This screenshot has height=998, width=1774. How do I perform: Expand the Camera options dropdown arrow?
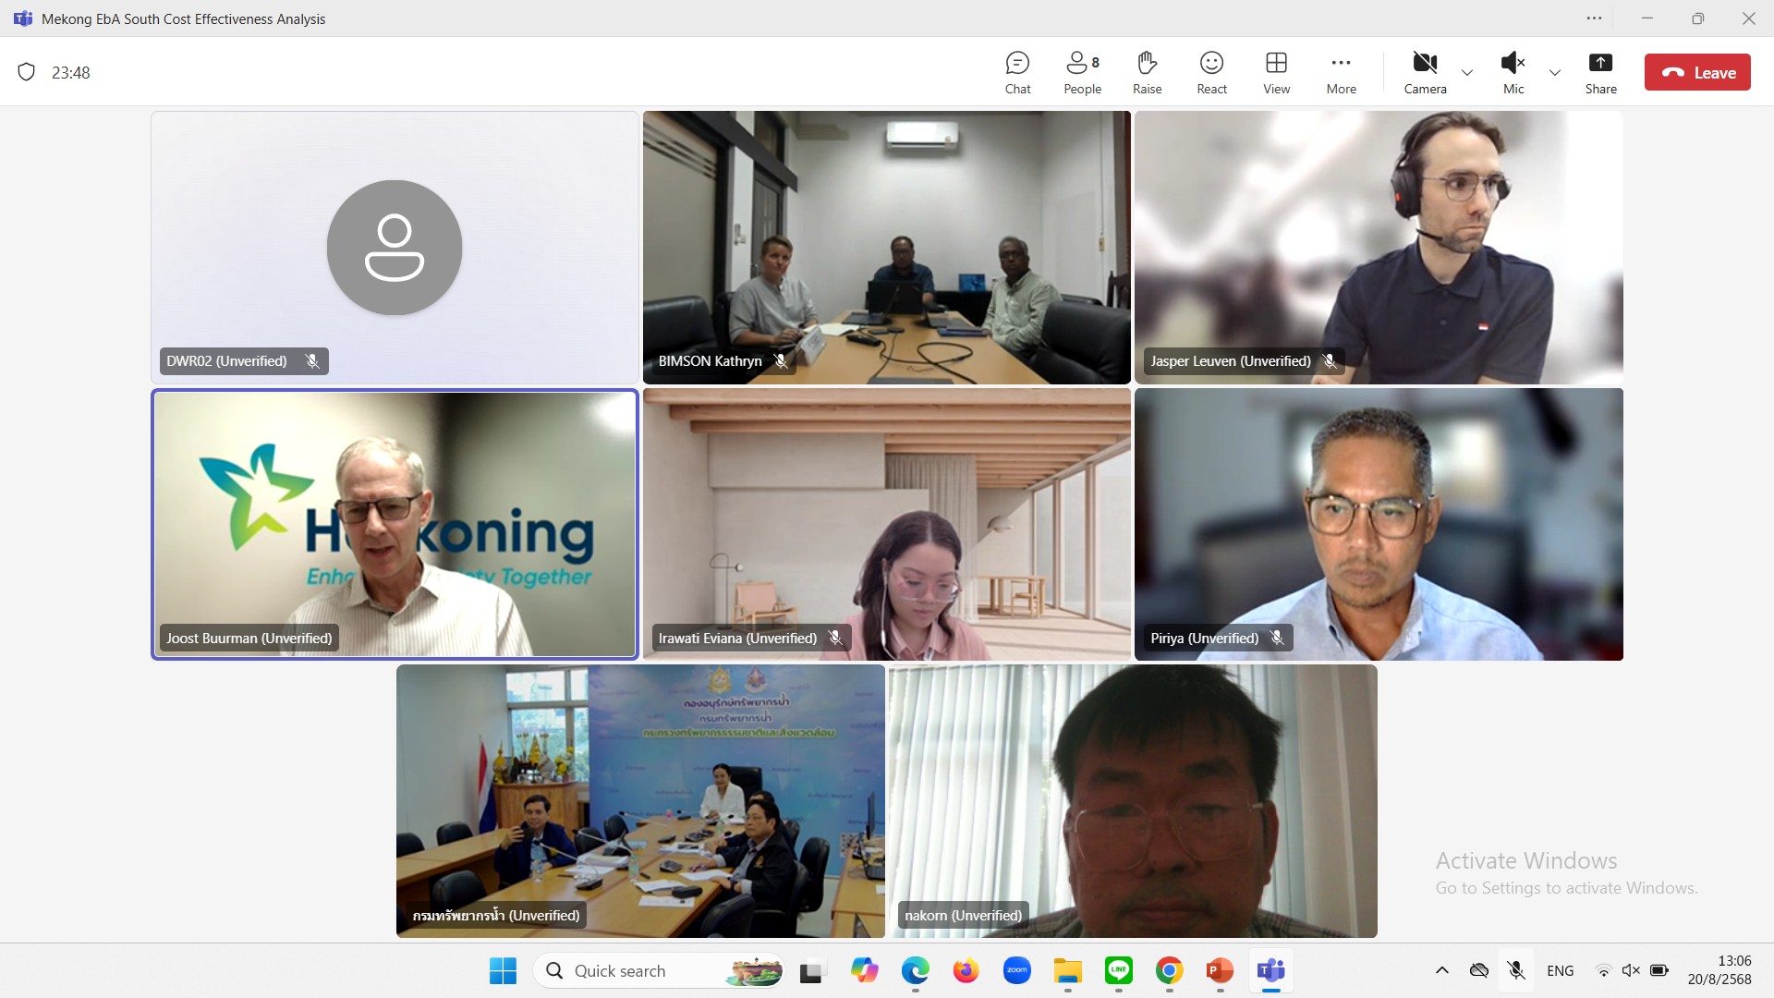pyautogui.click(x=1467, y=72)
